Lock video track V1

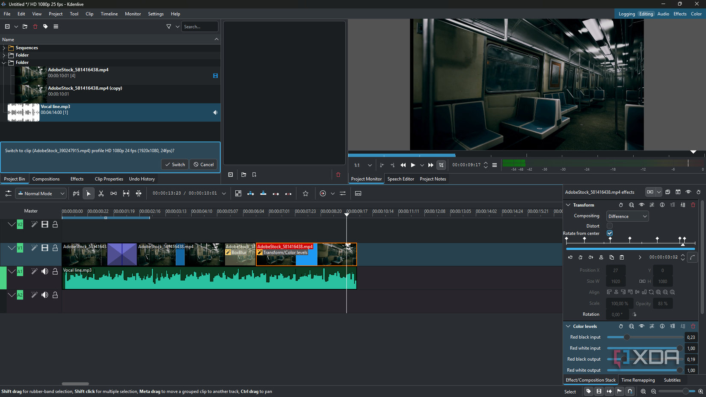click(x=55, y=248)
